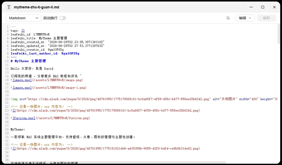This screenshot has height=165, width=282.
Task: Click the HTML comment on line 22
Action: coord(42,106)
